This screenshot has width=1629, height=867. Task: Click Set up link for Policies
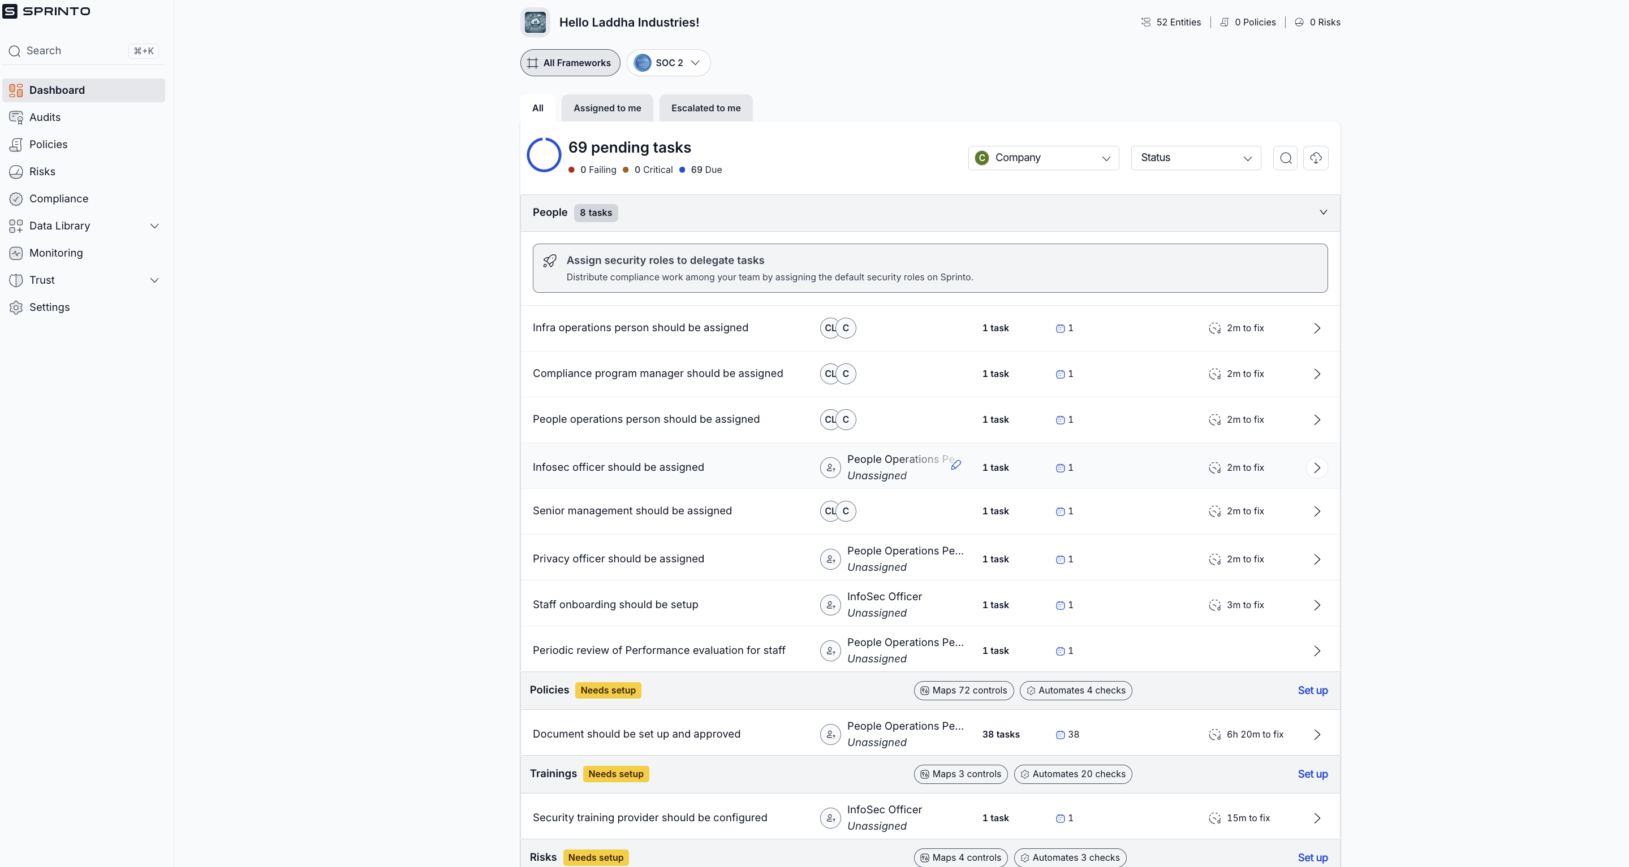pyautogui.click(x=1312, y=691)
